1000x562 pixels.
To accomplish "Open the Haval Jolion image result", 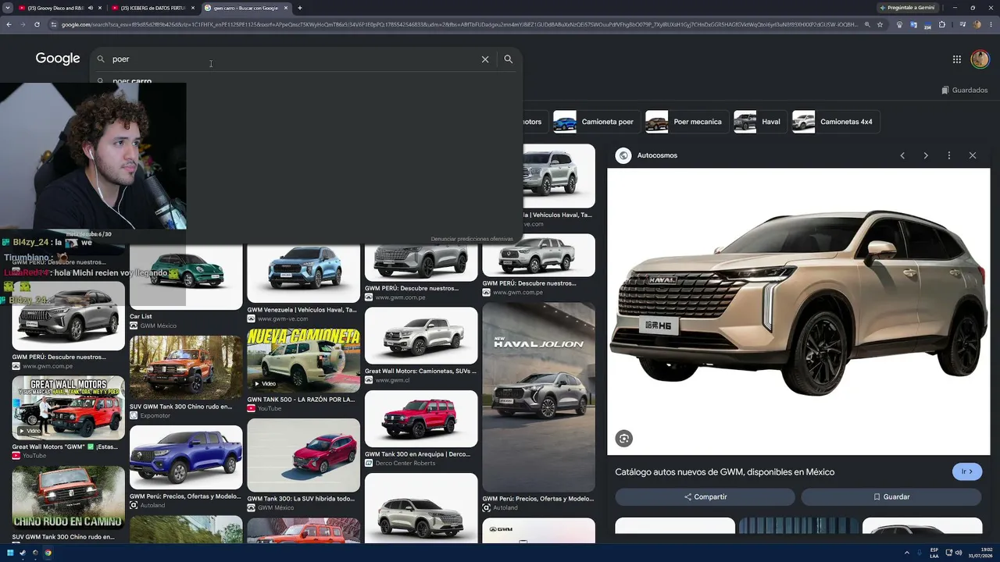I will tap(539, 397).
